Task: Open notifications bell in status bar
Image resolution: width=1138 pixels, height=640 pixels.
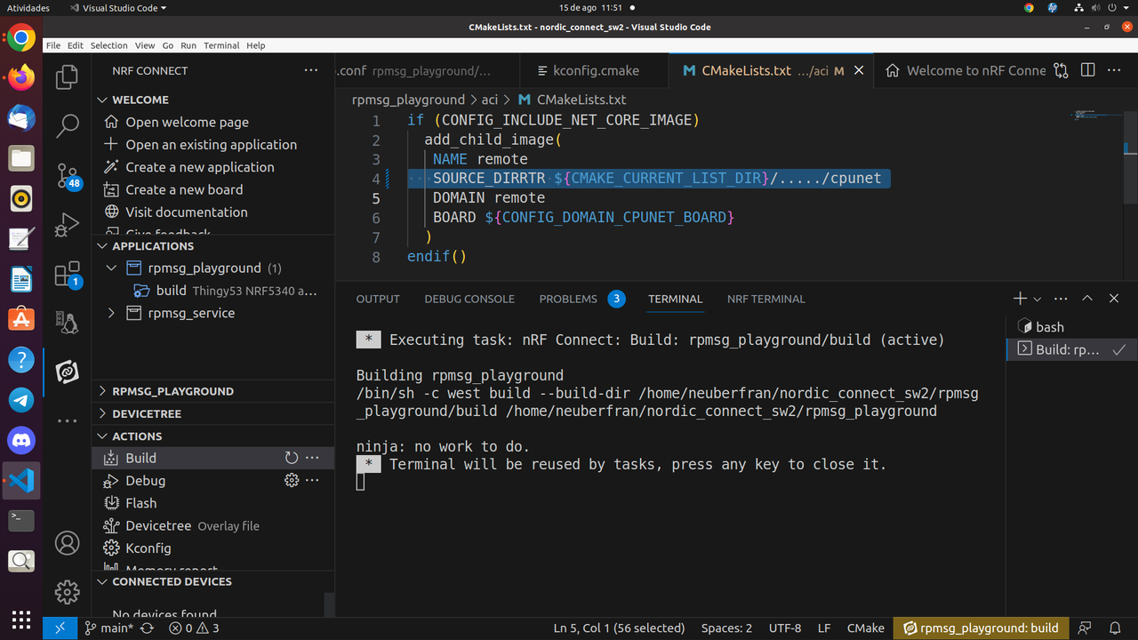Action: pyautogui.click(x=1115, y=628)
